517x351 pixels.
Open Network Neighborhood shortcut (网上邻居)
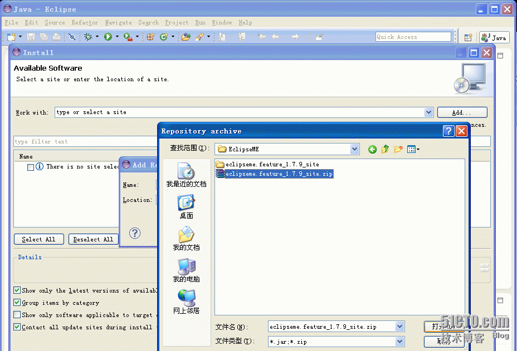(x=186, y=302)
